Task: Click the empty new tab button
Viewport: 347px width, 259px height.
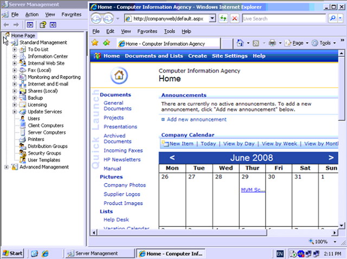Action: point(227,44)
